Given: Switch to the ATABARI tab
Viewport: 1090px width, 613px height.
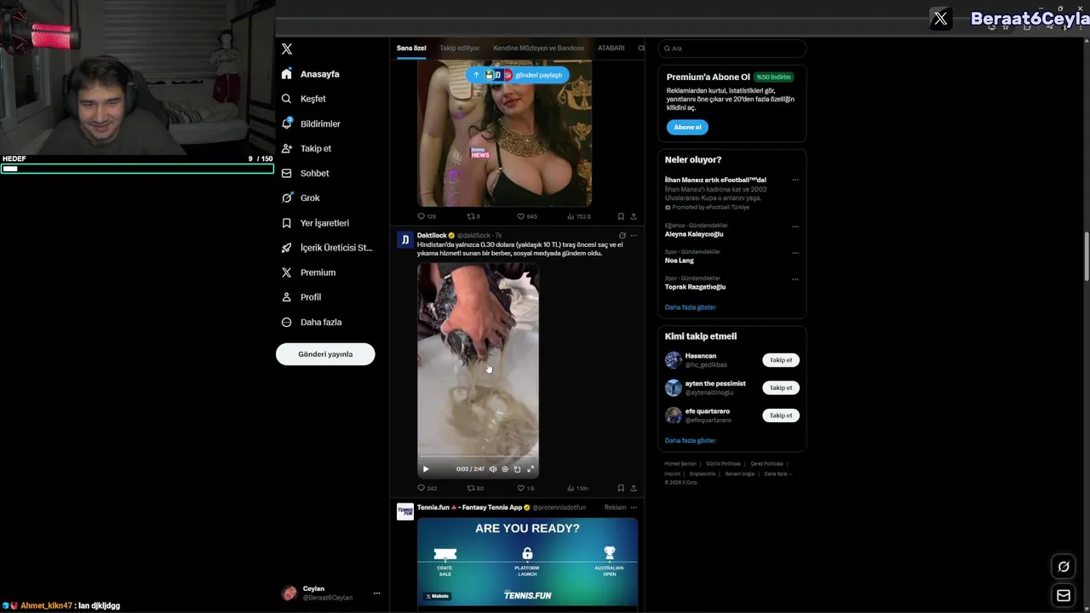Looking at the screenshot, I should pos(611,49).
